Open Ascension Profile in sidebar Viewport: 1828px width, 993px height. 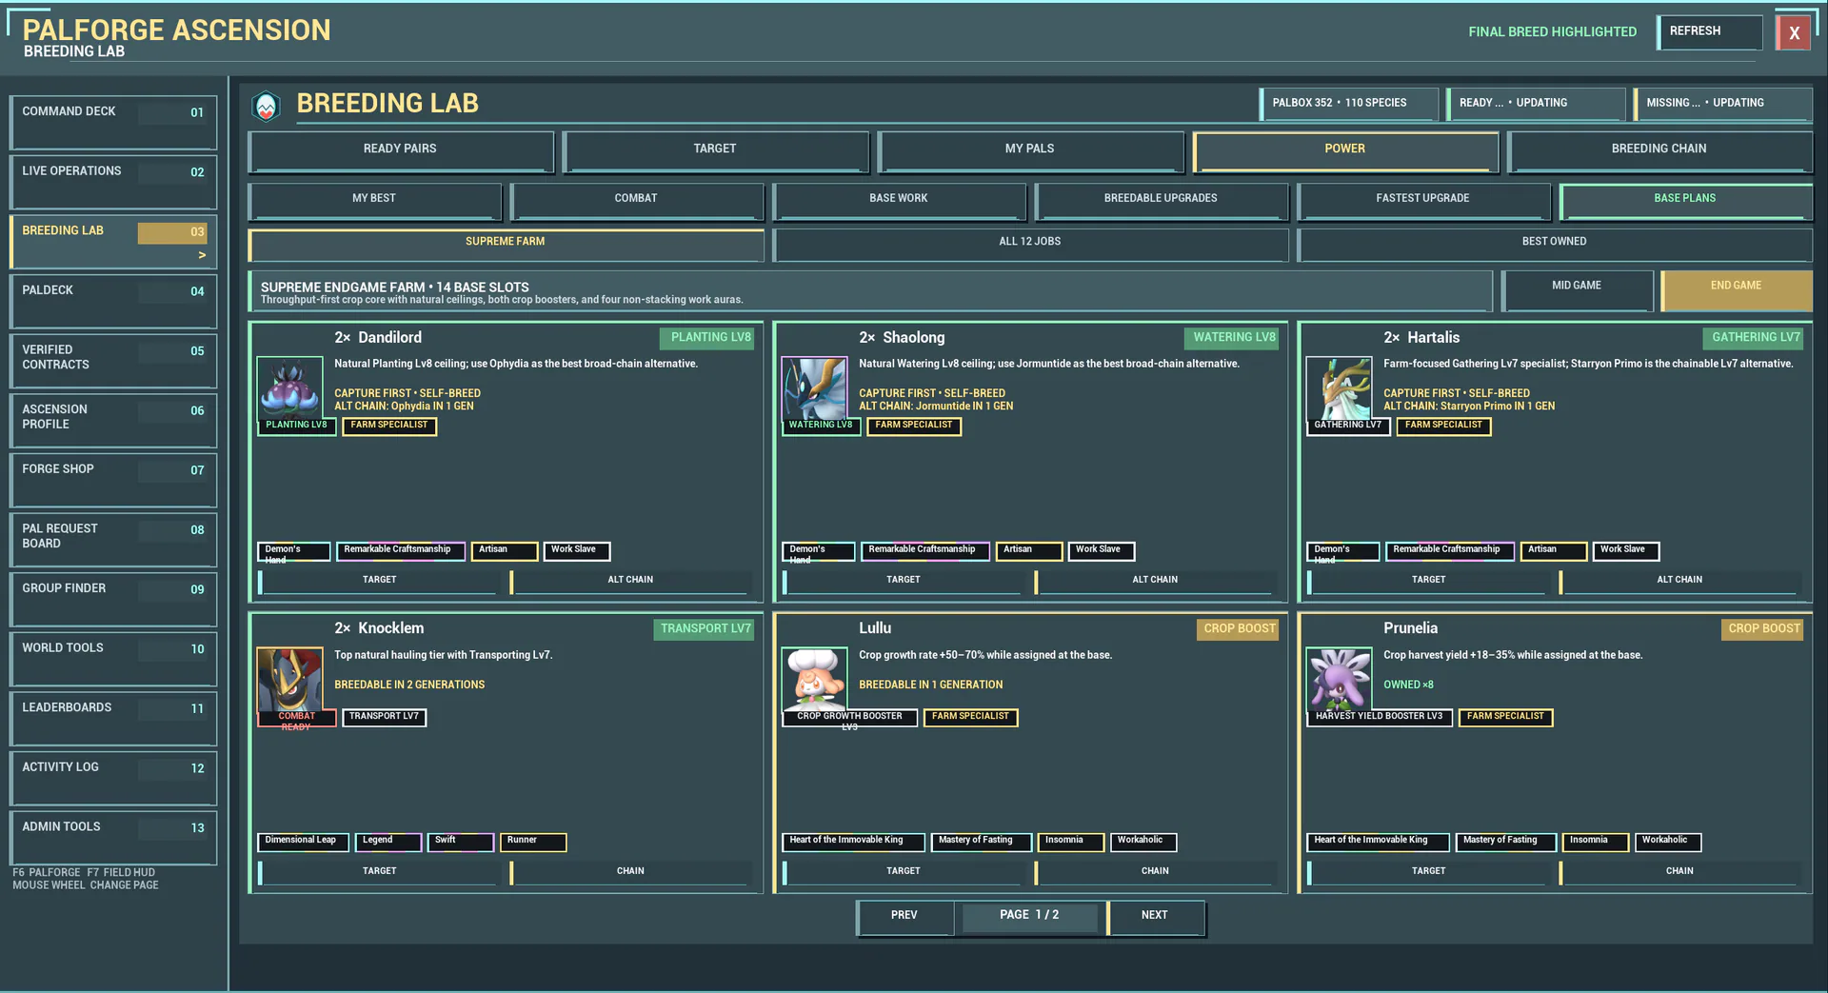(x=113, y=420)
